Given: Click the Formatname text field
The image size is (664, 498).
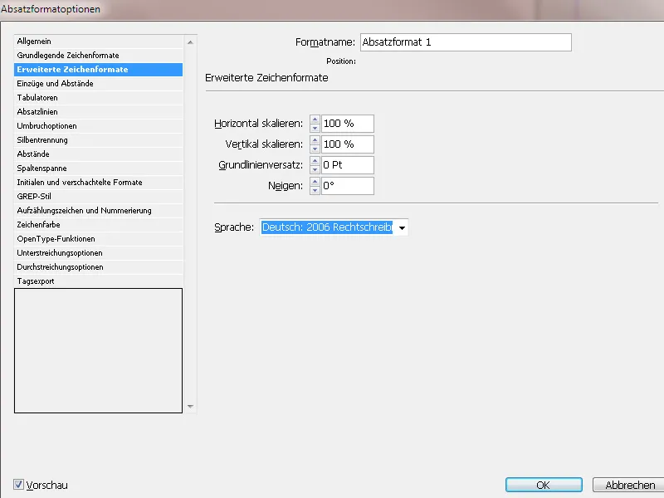Looking at the screenshot, I should (x=466, y=42).
